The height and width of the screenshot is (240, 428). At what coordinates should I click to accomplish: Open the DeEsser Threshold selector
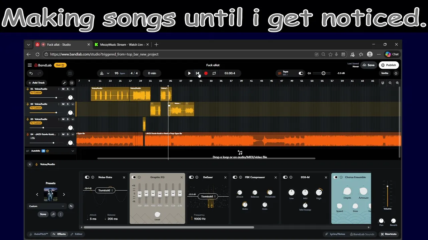(x=208, y=197)
